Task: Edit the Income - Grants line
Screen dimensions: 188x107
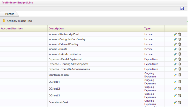Action: 175,49
